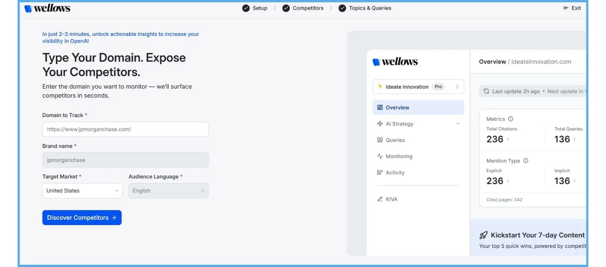Click the AI Strategy icon in sidebar
The image size is (606, 267).
click(380, 123)
